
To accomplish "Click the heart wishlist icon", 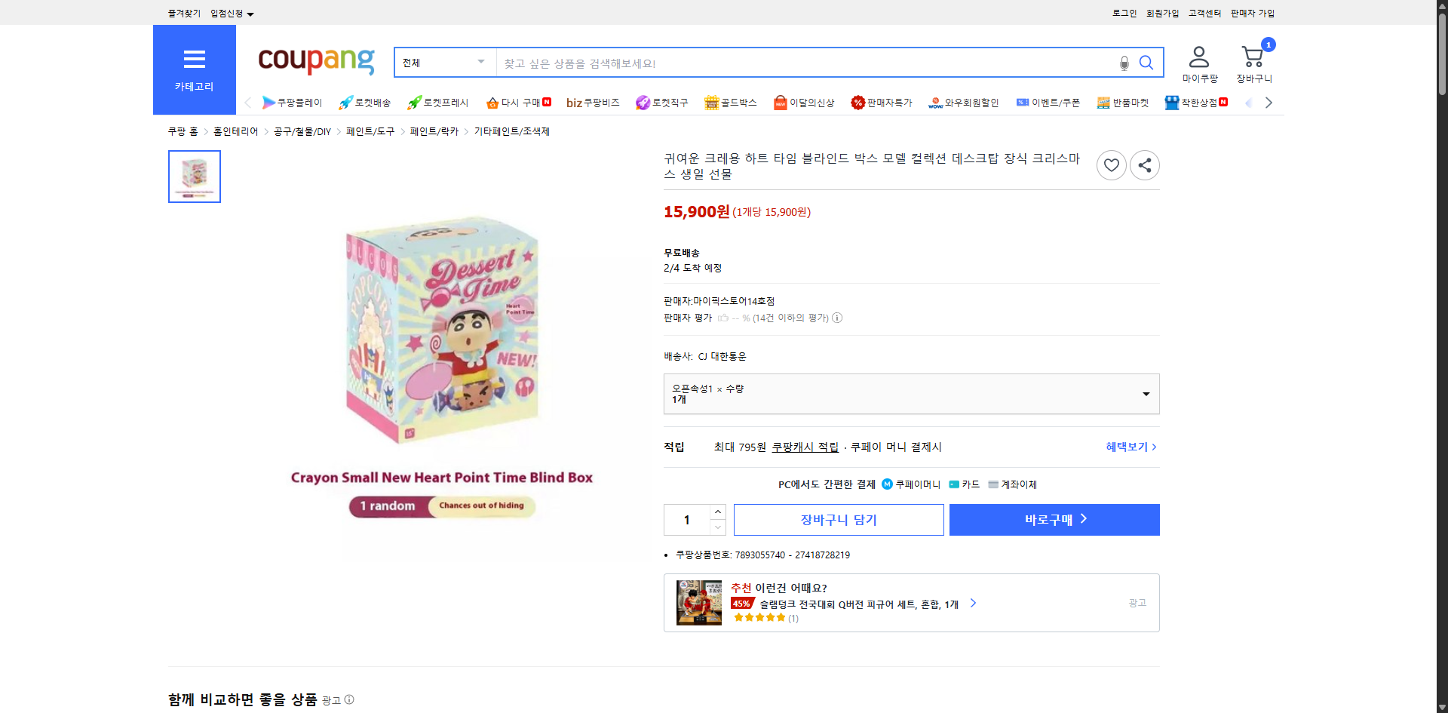I will (x=1112, y=165).
